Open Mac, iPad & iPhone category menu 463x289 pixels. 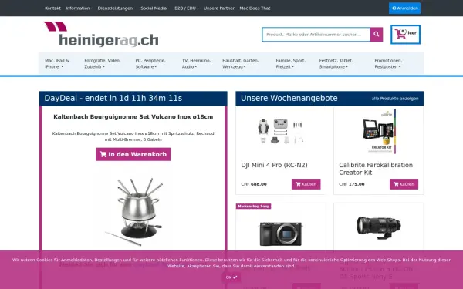57,63
